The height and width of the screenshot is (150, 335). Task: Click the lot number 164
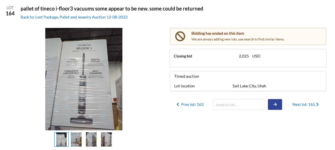coord(10,13)
